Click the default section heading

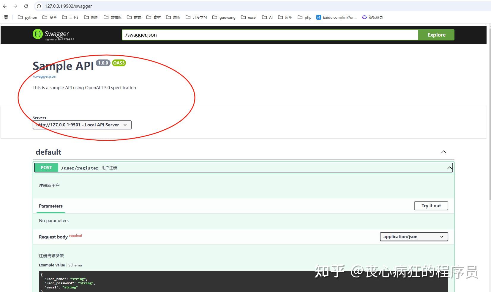48,152
